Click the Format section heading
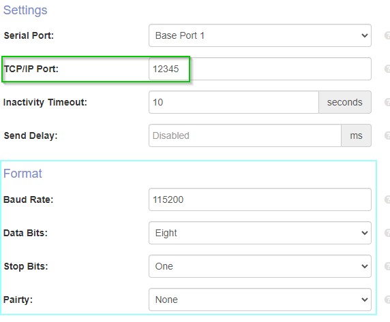The height and width of the screenshot is (322, 390). coord(22,174)
